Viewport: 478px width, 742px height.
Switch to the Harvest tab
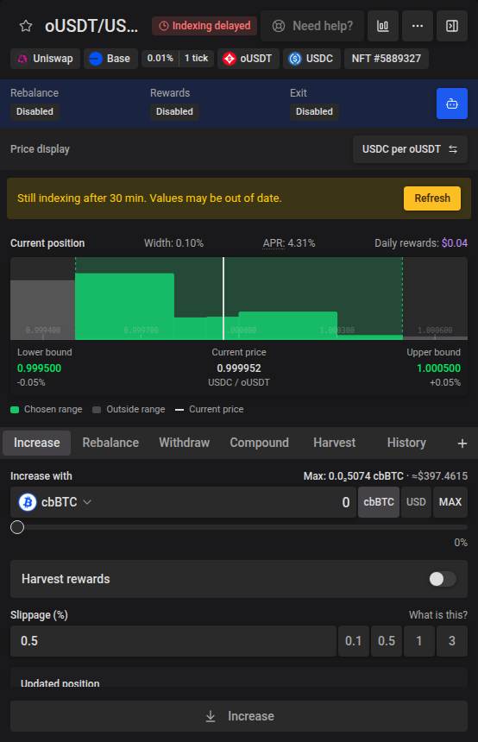point(334,443)
